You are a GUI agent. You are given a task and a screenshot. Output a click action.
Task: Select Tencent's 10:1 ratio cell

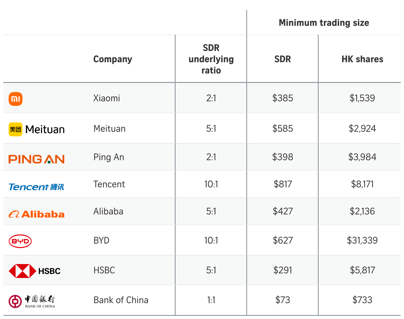coord(211,184)
